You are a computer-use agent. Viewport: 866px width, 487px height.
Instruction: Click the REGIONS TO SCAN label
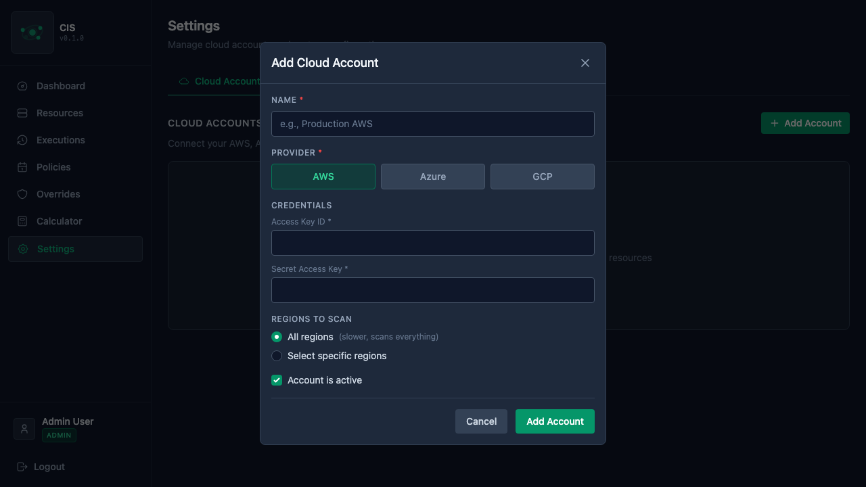(x=311, y=319)
